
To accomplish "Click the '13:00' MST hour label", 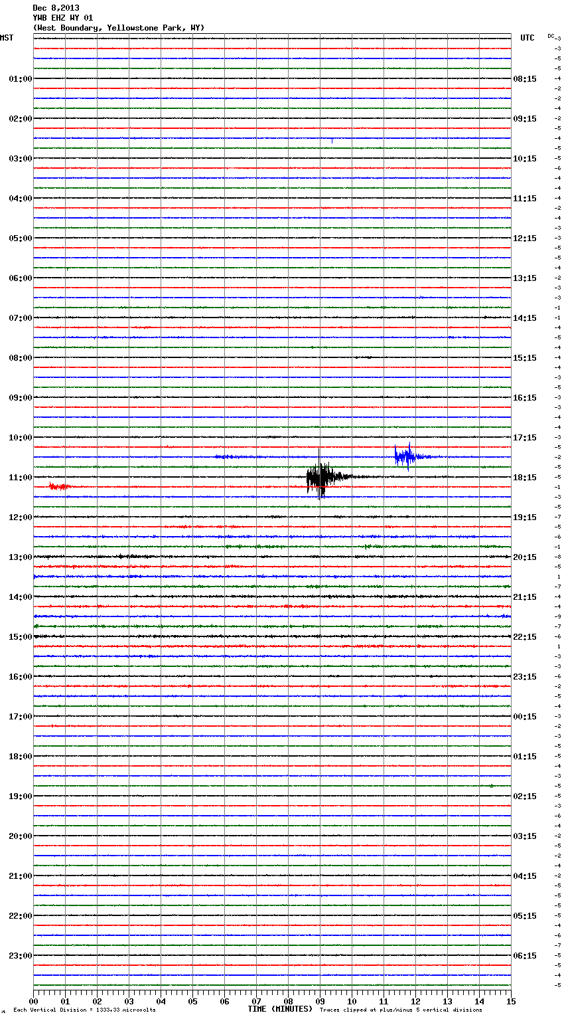I will [x=21, y=557].
